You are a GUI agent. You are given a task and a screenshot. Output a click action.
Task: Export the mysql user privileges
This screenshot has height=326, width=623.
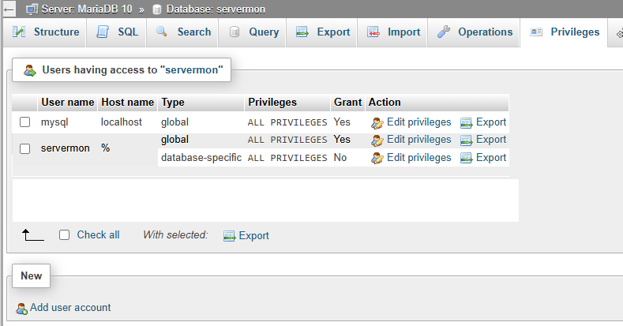[x=491, y=122]
